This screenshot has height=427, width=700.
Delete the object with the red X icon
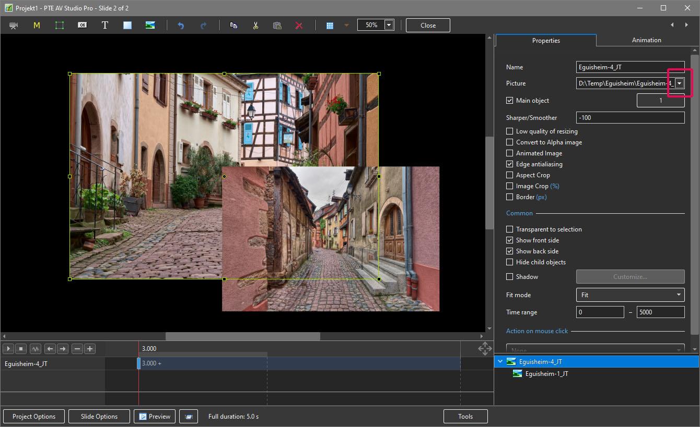(x=299, y=26)
